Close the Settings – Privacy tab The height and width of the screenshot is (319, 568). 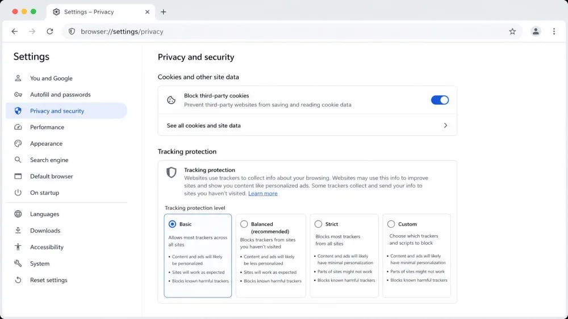coord(147,12)
